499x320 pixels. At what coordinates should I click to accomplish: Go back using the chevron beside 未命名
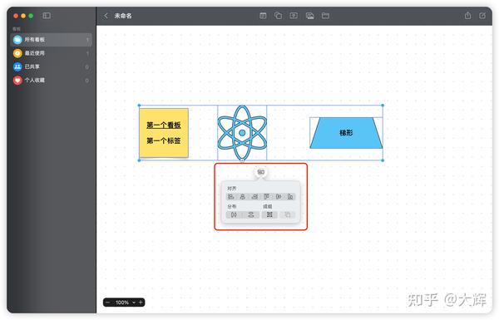point(106,16)
